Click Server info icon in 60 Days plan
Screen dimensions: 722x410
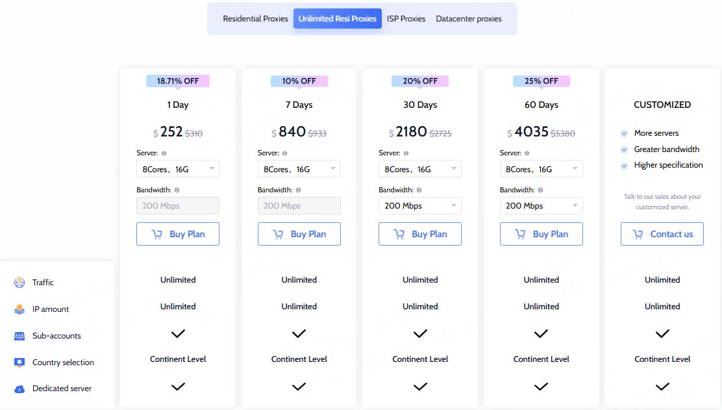point(527,153)
